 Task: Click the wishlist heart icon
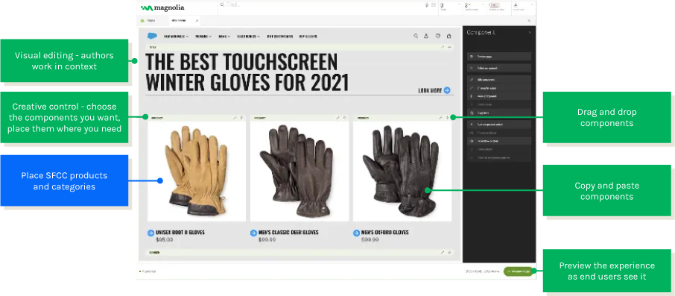pos(438,37)
